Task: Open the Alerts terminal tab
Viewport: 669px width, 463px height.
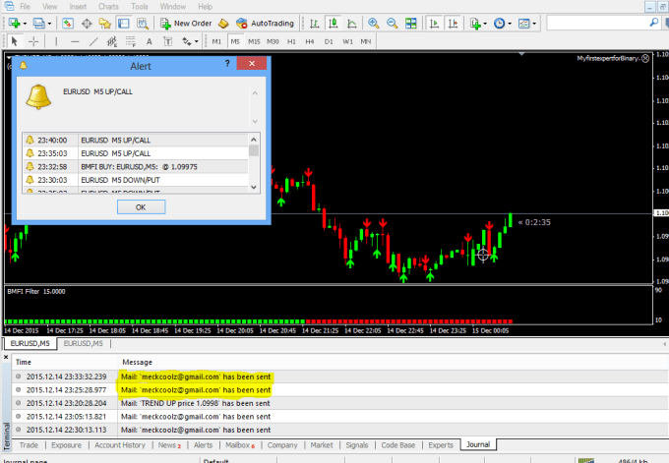Action: (x=203, y=445)
